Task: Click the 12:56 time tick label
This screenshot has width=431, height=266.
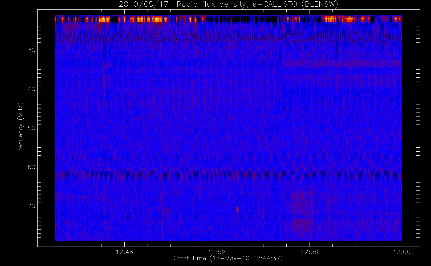Action: click(x=310, y=252)
